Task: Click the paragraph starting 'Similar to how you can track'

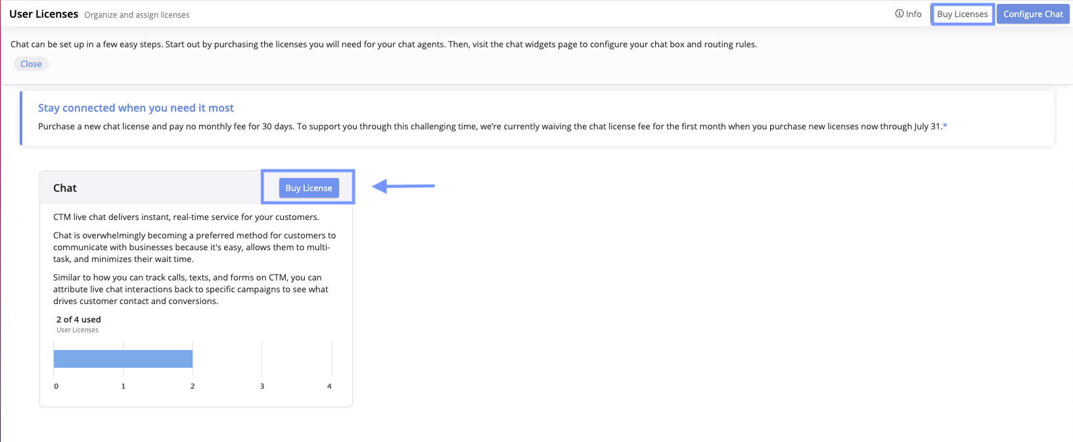Action: (x=191, y=289)
